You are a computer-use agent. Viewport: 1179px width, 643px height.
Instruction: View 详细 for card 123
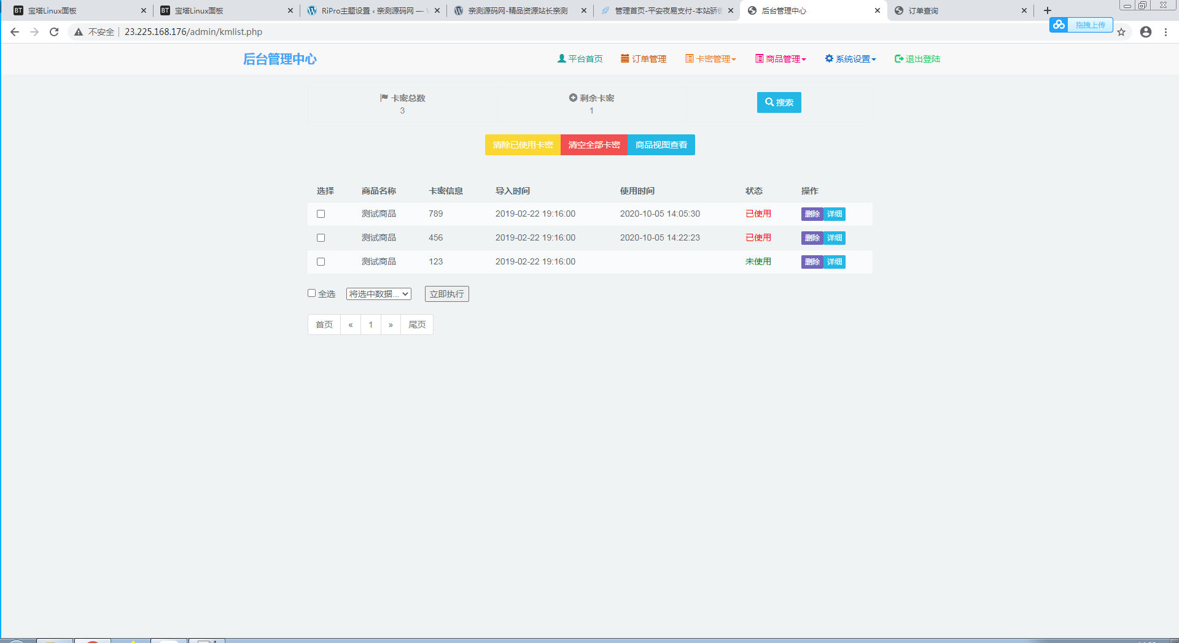tap(835, 262)
